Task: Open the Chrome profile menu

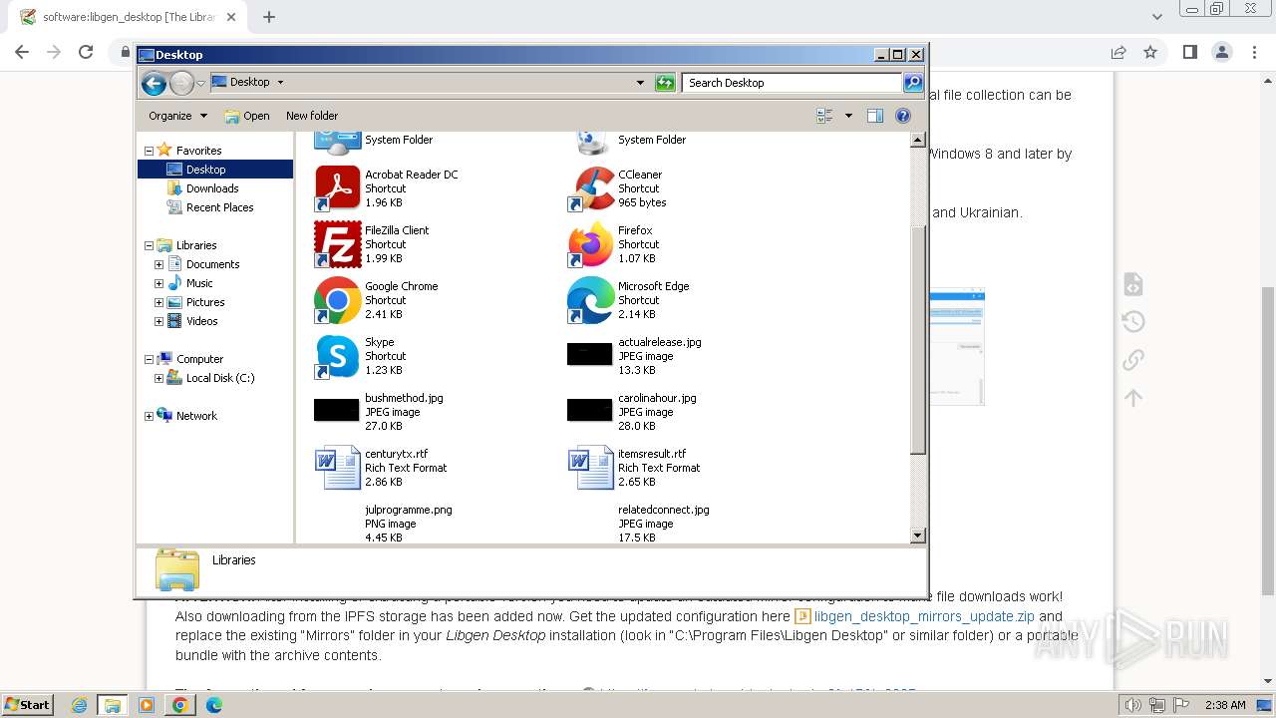Action: pyautogui.click(x=1222, y=52)
